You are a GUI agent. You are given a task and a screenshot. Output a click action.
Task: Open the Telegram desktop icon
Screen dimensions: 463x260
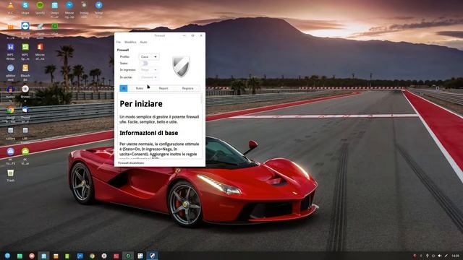tap(98, 5)
